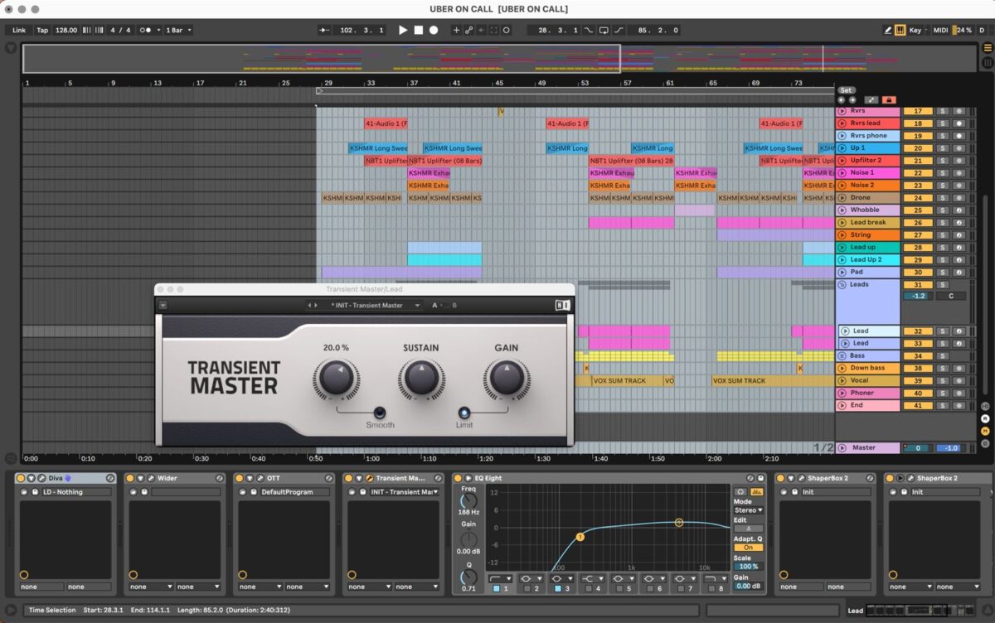
Task: Toggle the metronome in the control bar
Action: pyautogui.click(x=146, y=30)
